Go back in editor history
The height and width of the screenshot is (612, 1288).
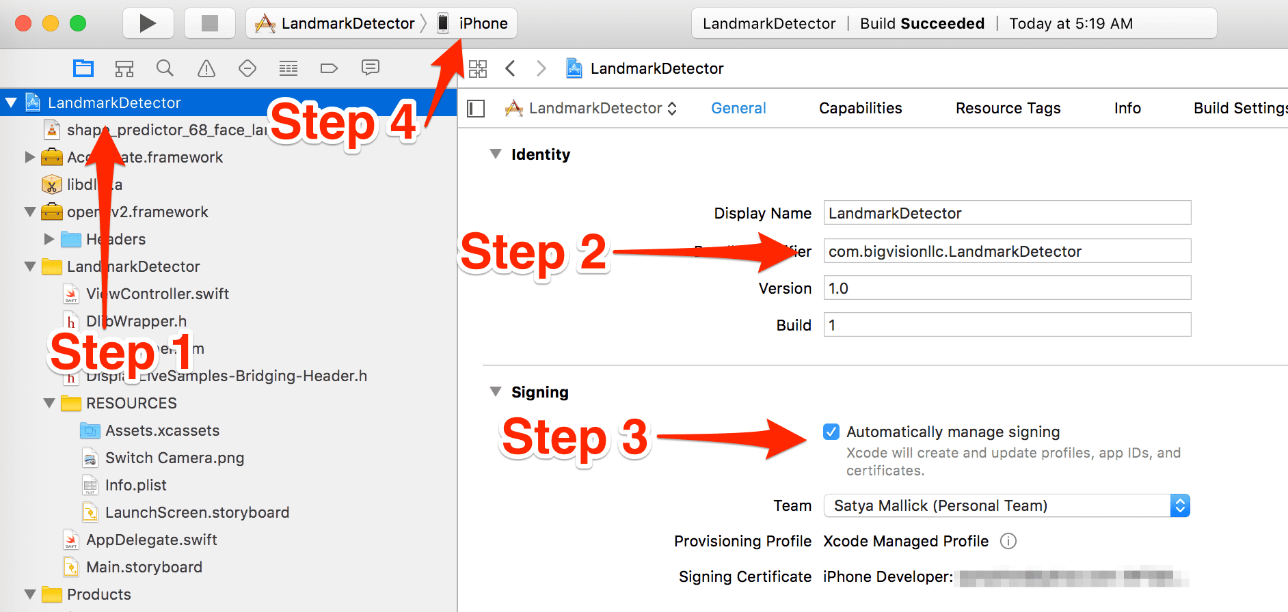[x=510, y=68]
